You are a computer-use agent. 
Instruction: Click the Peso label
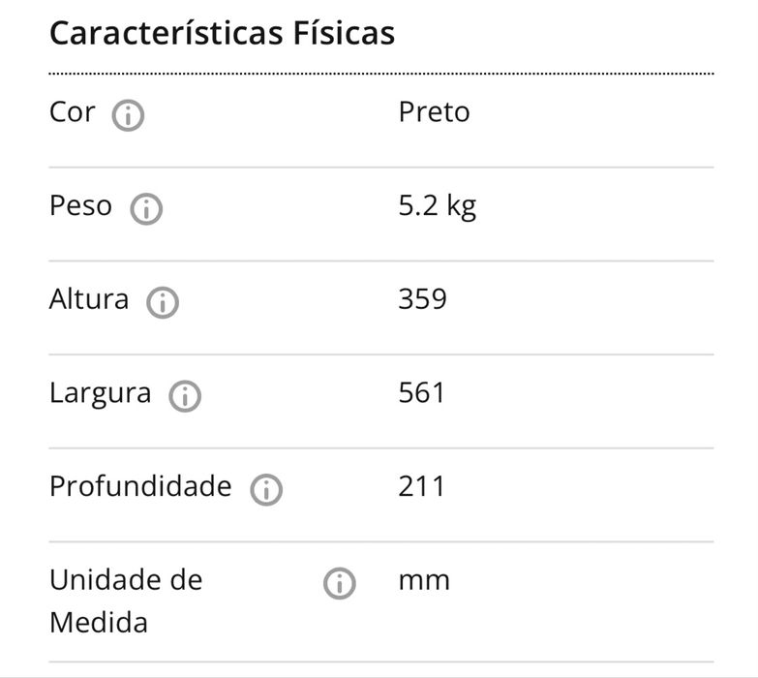click(x=80, y=206)
